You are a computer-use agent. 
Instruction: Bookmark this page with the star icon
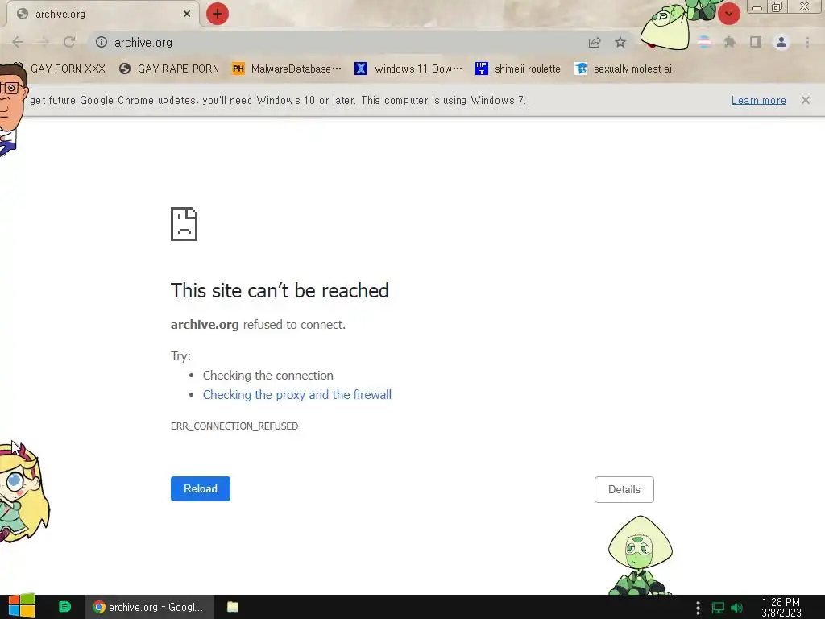(620, 42)
